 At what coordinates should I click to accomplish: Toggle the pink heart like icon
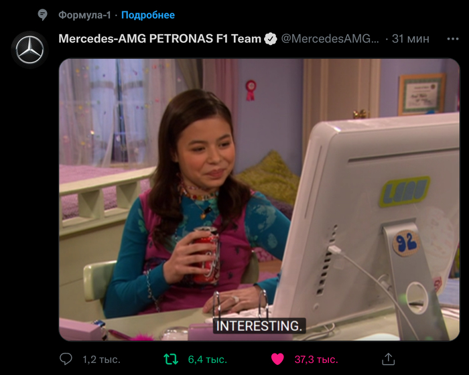tap(277, 359)
